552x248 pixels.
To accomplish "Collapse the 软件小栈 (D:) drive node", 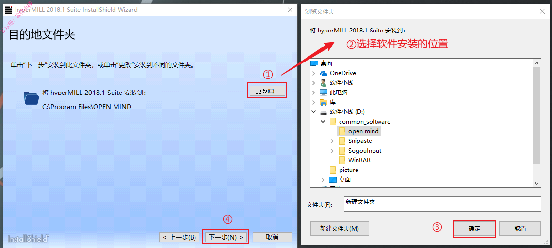I will coord(314,112).
